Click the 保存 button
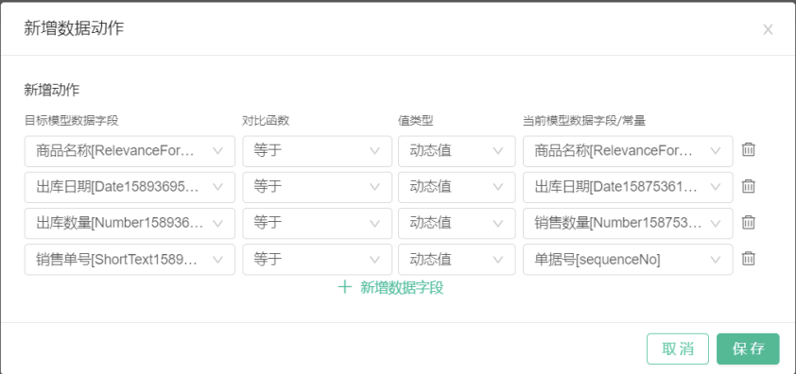 point(748,348)
